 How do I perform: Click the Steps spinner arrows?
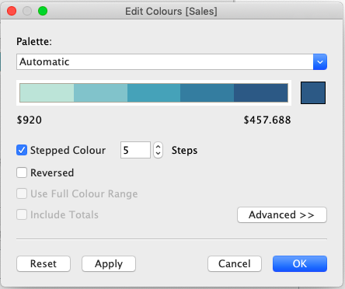tap(158, 150)
